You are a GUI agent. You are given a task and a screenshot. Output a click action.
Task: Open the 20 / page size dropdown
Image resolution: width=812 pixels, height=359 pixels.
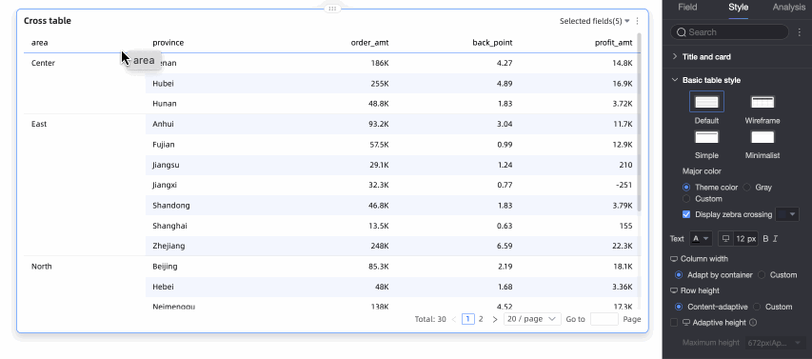coord(532,319)
